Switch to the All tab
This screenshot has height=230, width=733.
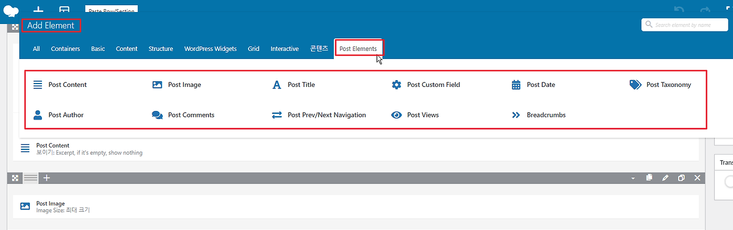click(36, 49)
